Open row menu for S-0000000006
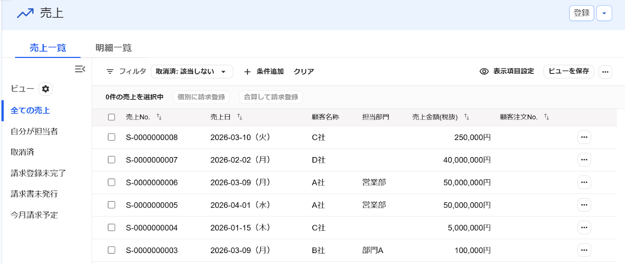The height and width of the screenshot is (264, 625). pos(584,182)
